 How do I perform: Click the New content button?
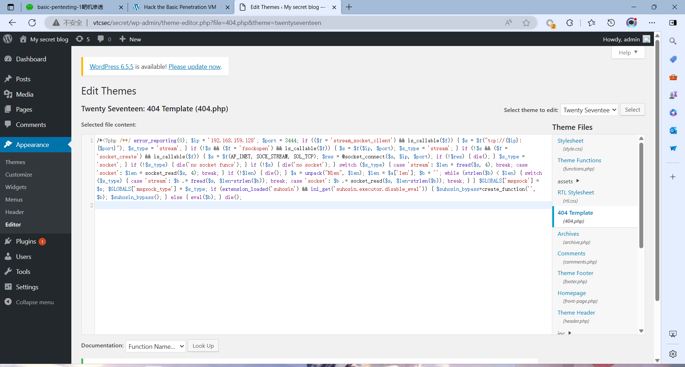pyautogui.click(x=130, y=39)
